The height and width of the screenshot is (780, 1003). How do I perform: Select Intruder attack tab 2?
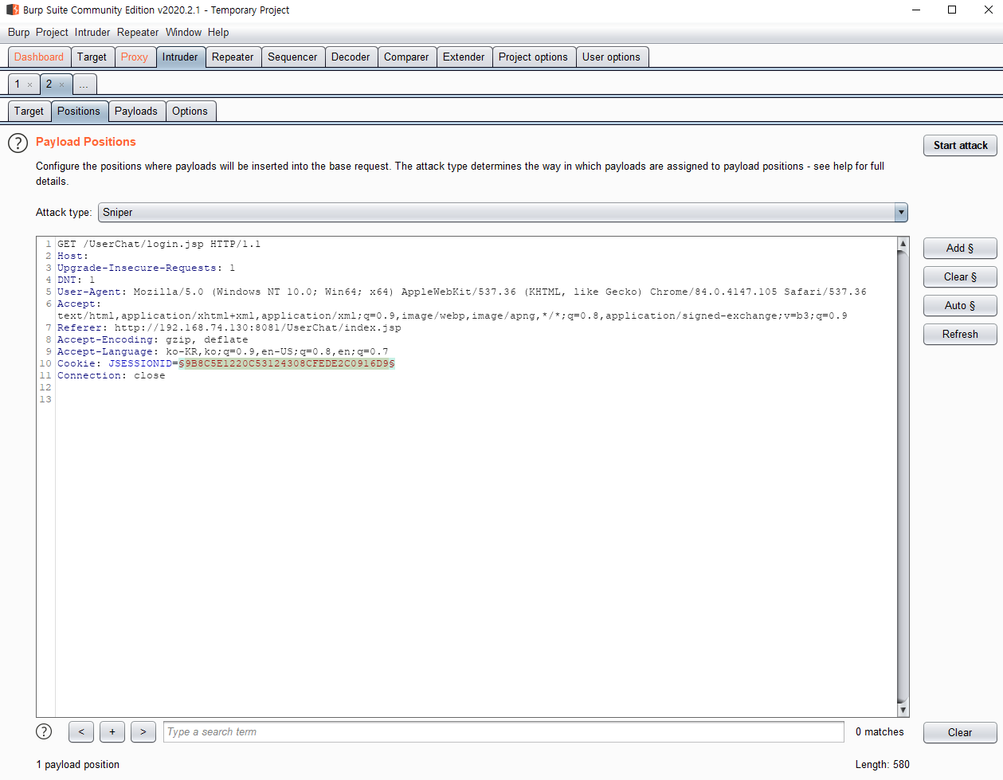click(49, 84)
